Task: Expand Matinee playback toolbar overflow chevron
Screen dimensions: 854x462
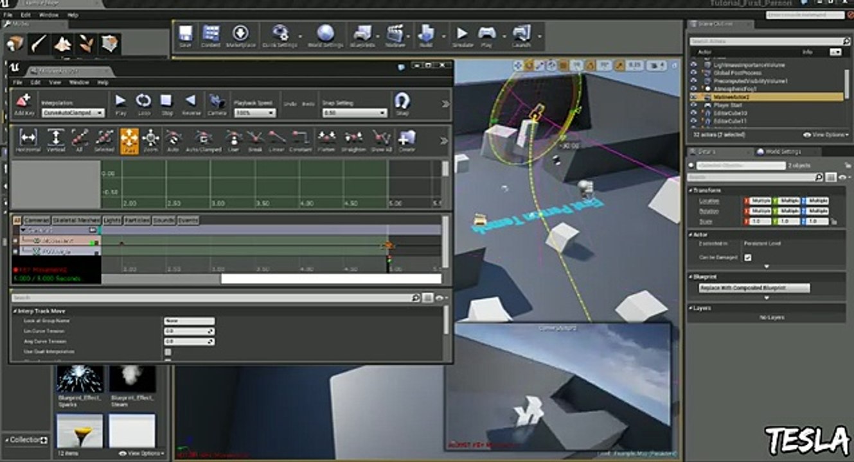Action: [x=445, y=104]
